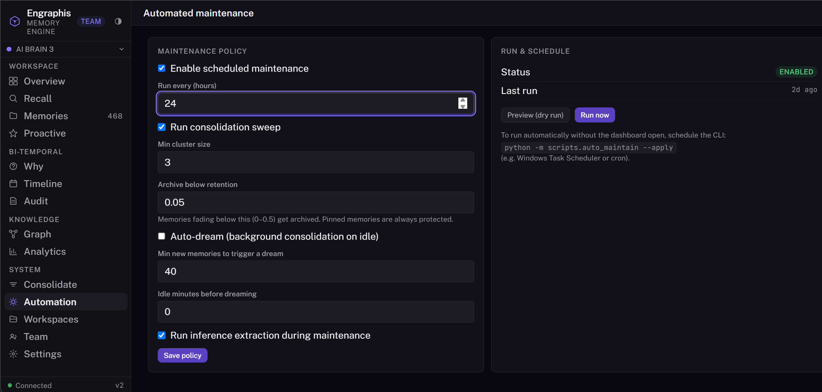Open the Proactive page
This screenshot has height=392, width=822.
66,133
